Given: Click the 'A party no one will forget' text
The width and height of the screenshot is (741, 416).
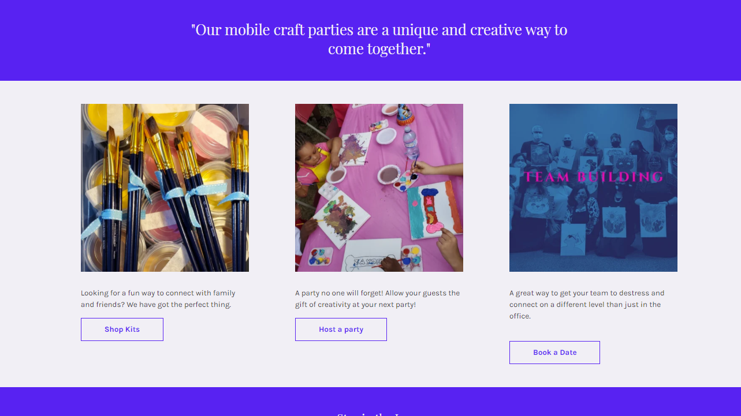Looking at the screenshot, I should (377, 299).
